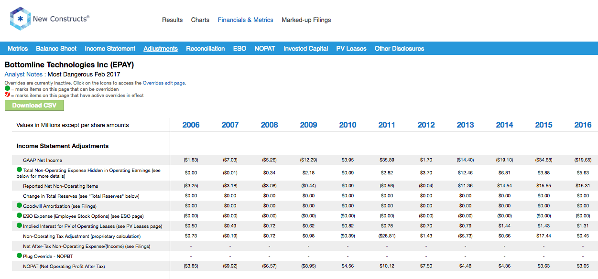Click 2016 NOPAT value $3.05

583,266
